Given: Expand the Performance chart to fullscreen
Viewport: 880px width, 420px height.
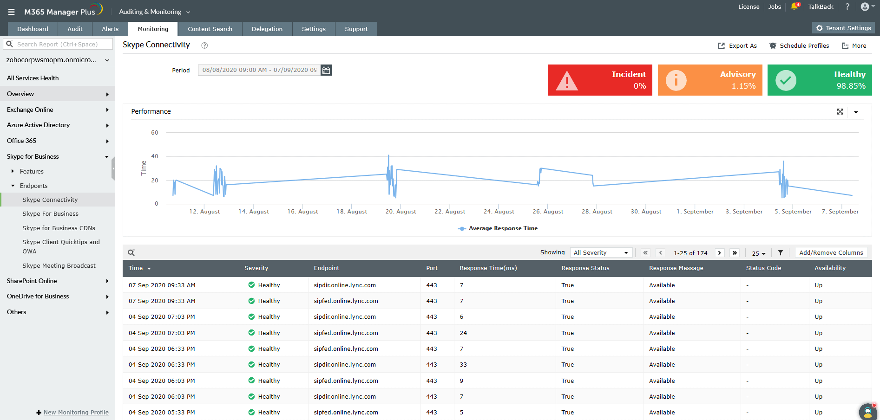Looking at the screenshot, I should 840,112.
